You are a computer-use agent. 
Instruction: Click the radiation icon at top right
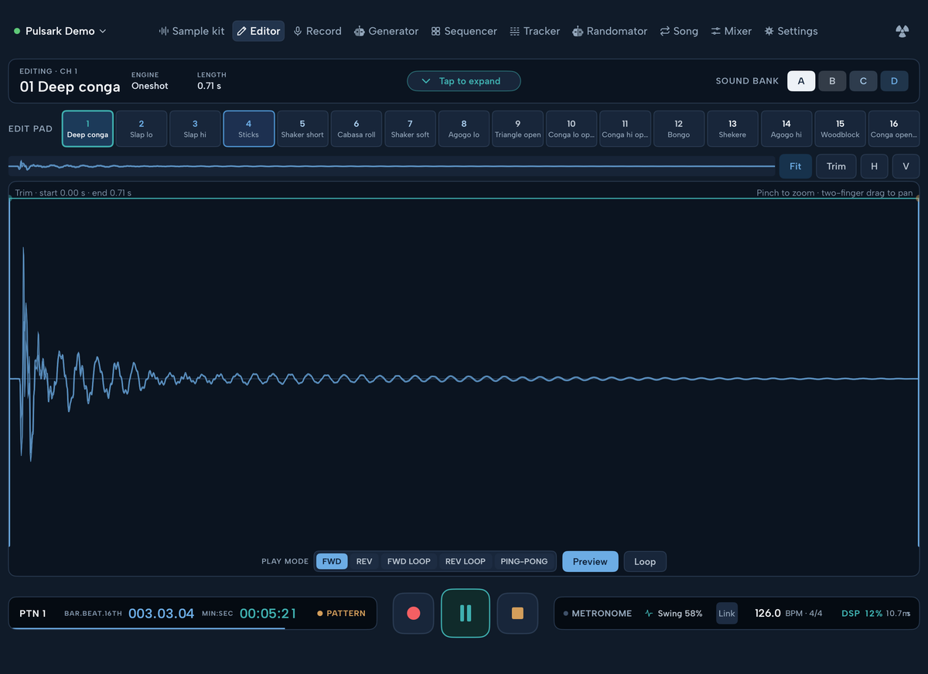click(902, 31)
